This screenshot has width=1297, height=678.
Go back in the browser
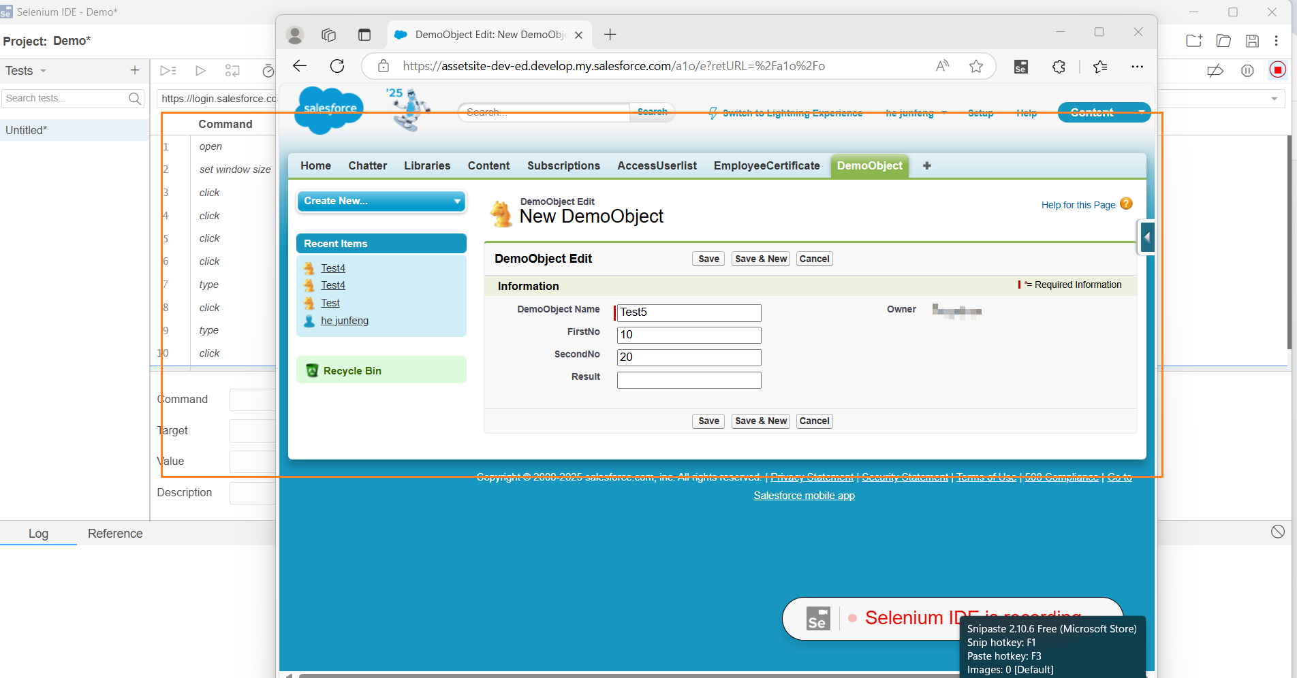[x=300, y=66]
